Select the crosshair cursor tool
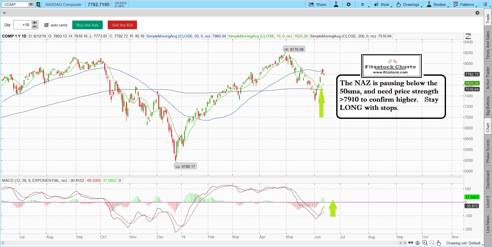Viewport: 492px width, 247px height. [x=418, y=243]
